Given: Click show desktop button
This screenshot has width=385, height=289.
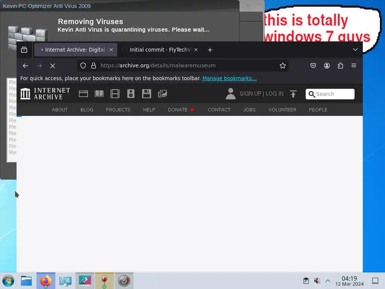Looking at the screenshot, I should tap(375, 281).
